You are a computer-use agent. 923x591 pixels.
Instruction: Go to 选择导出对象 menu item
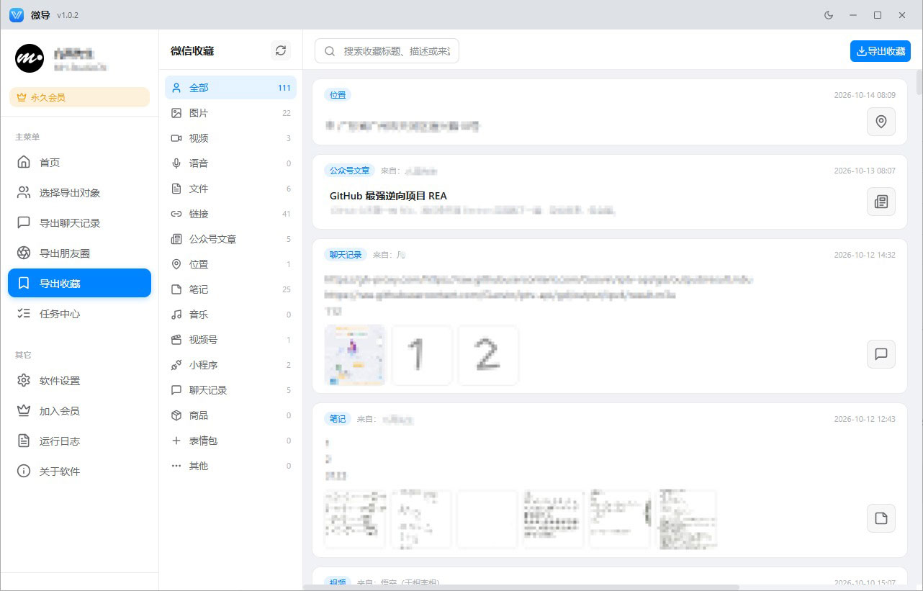[x=79, y=193]
